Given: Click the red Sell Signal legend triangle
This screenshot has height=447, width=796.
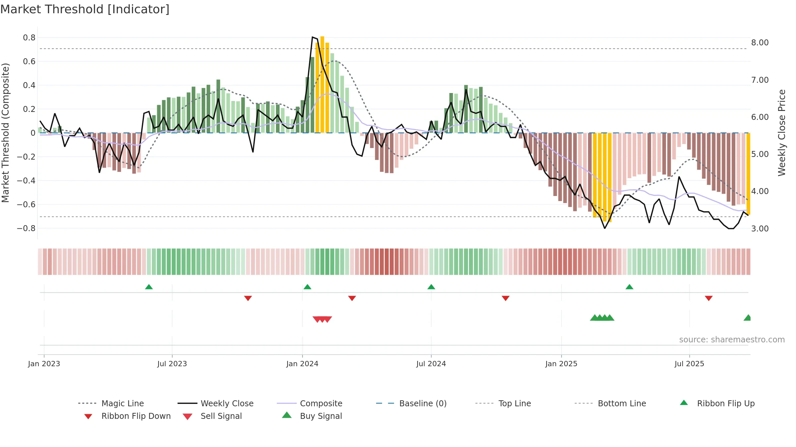Looking at the screenshot, I should [187, 417].
